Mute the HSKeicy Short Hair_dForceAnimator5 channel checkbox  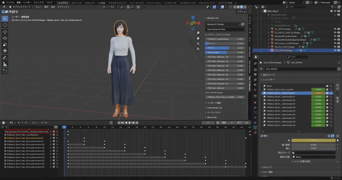(54, 141)
